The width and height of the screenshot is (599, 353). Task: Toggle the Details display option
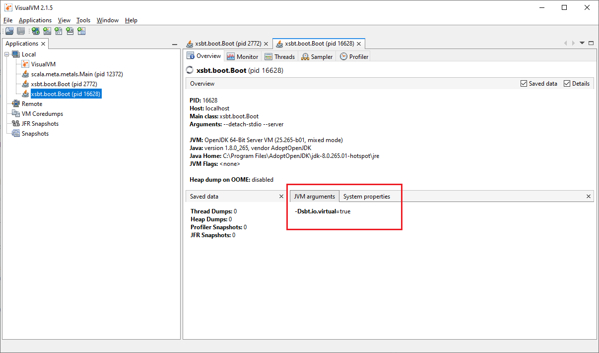pyautogui.click(x=567, y=83)
